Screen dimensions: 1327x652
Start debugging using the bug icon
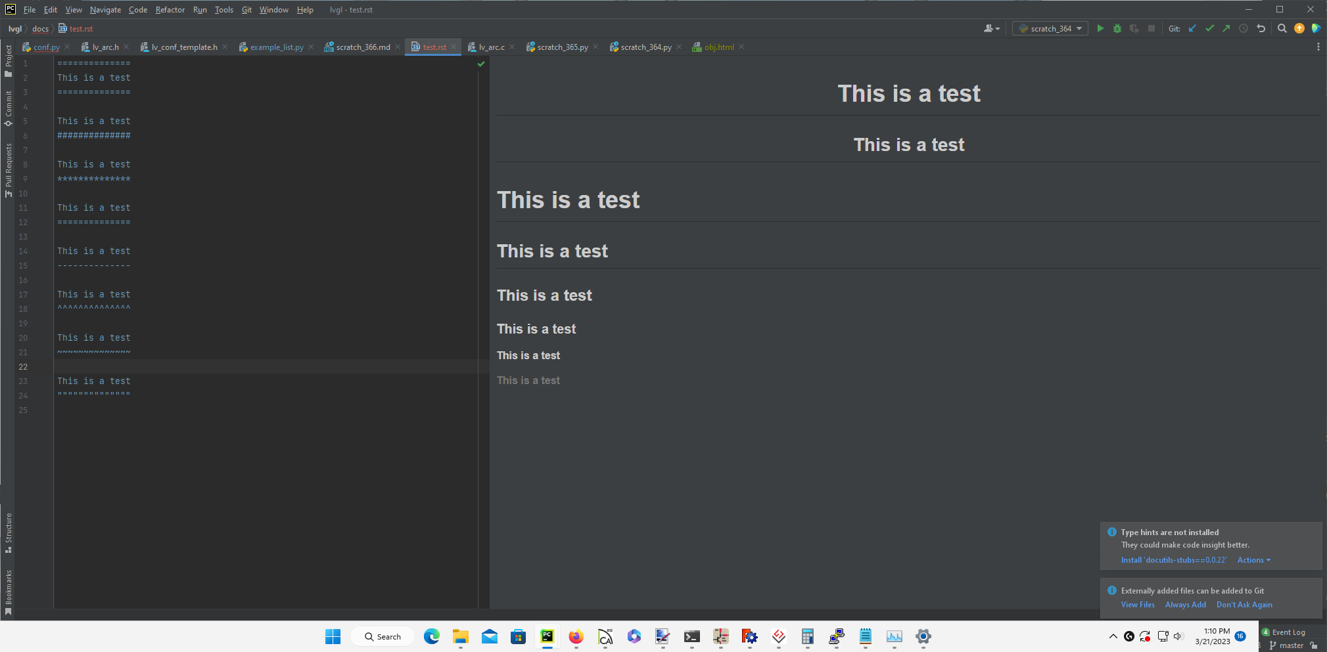coord(1118,28)
